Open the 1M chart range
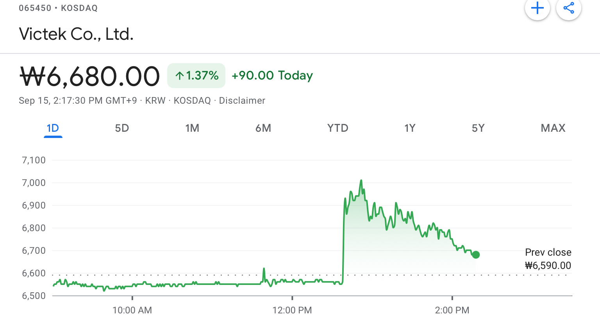600x320 pixels. (192, 128)
